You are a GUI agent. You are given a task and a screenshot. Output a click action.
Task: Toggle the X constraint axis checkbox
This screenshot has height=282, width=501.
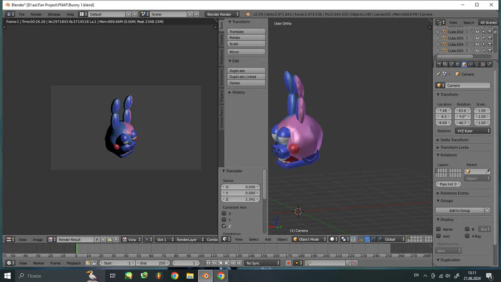click(224, 213)
